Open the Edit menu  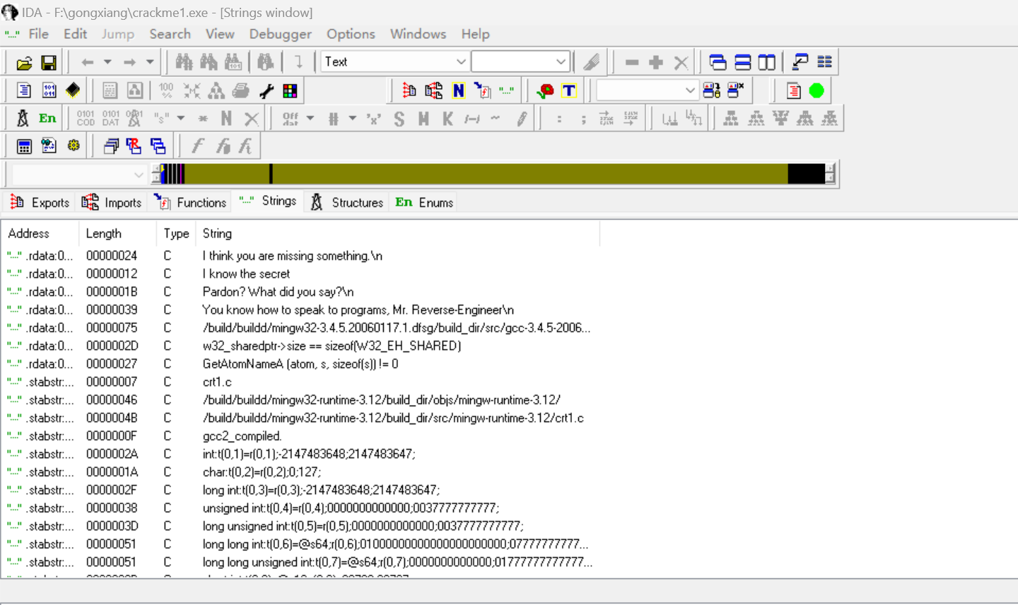click(x=75, y=34)
